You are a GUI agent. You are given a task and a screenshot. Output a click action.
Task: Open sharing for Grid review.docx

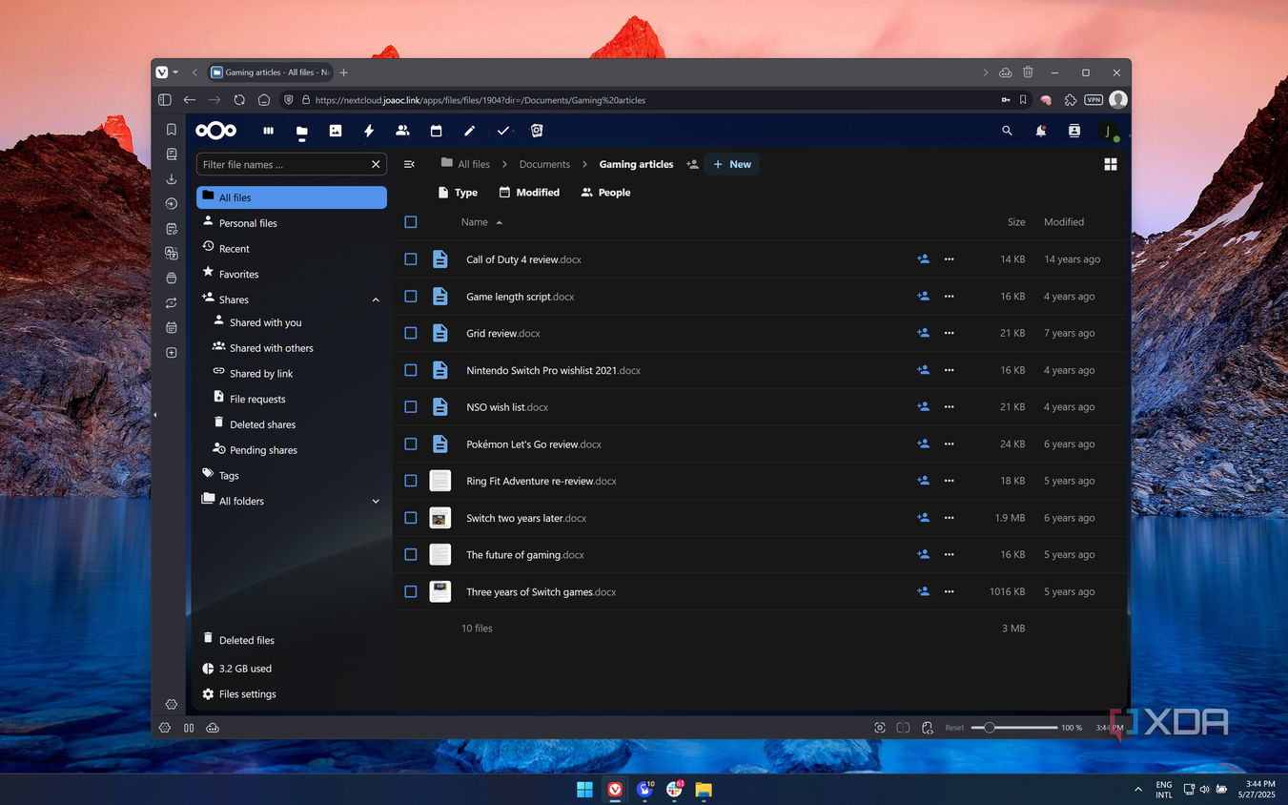pyautogui.click(x=923, y=333)
